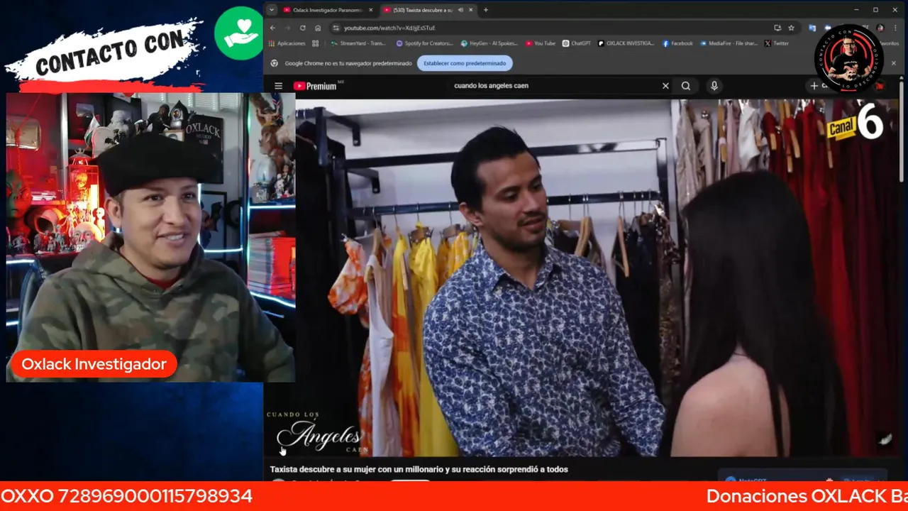Click the install/cast screen icon in address bar

[777, 28]
